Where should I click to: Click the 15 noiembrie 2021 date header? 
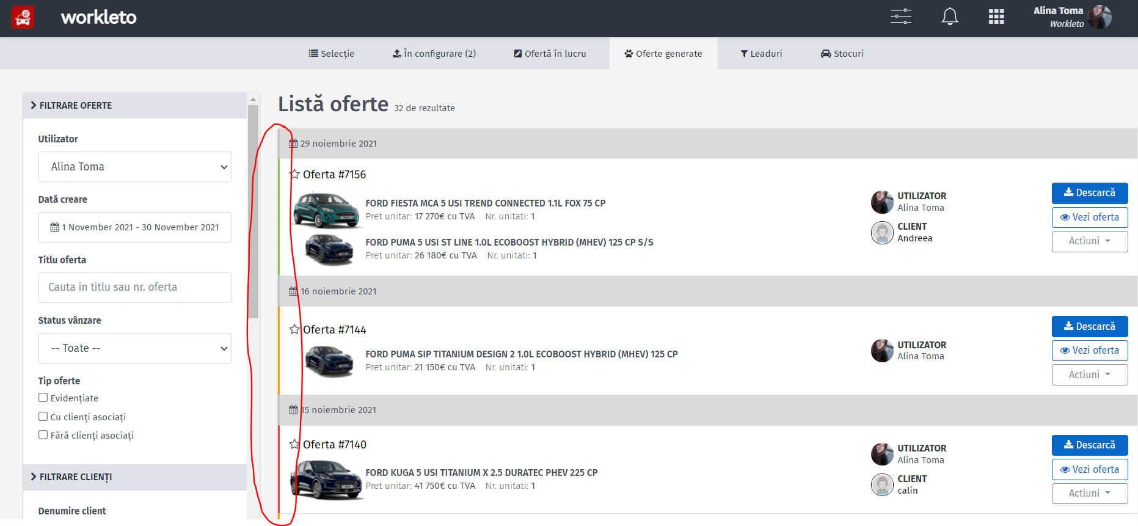[x=708, y=410]
